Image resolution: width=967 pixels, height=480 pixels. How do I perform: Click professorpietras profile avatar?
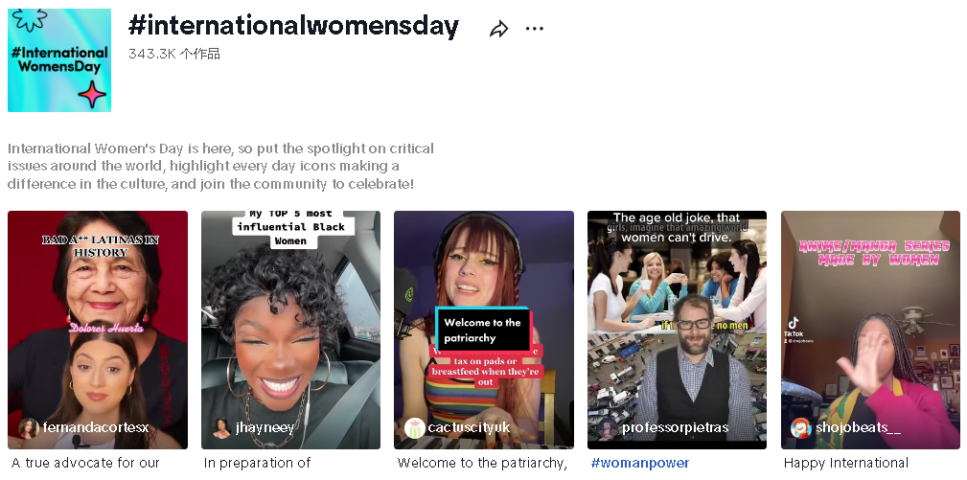(608, 427)
